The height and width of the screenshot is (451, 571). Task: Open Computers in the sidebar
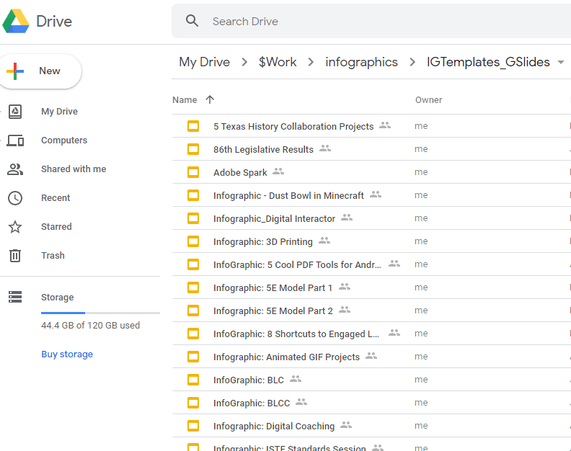tap(64, 140)
